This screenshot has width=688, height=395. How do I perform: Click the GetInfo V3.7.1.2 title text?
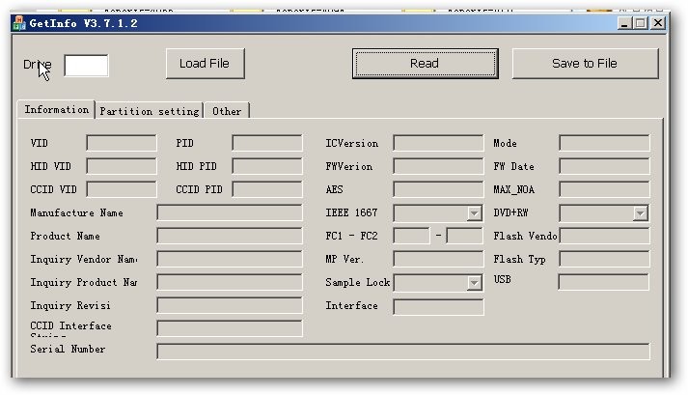tap(83, 23)
